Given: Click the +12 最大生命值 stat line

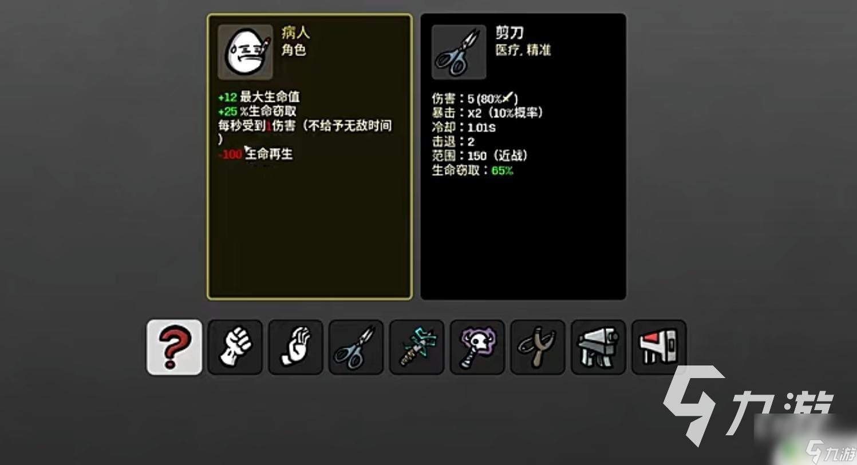Looking at the screenshot, I should [x=259, y=97].
